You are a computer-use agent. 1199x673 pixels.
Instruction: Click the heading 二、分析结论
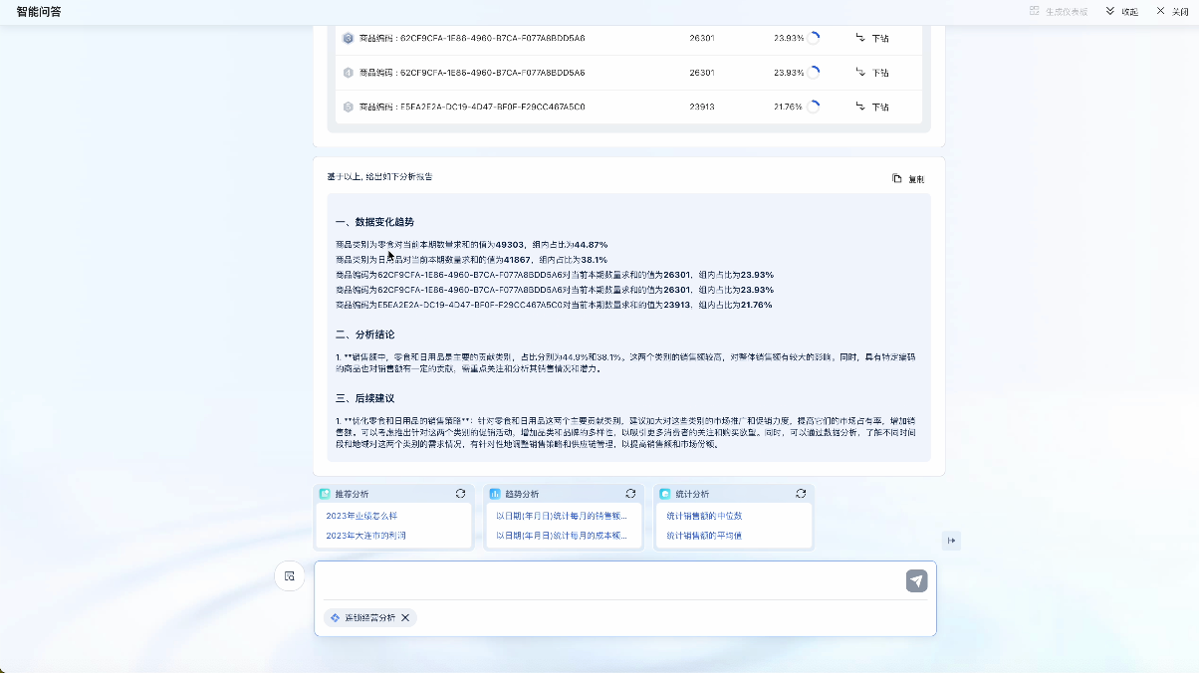[x=364, y=335]
